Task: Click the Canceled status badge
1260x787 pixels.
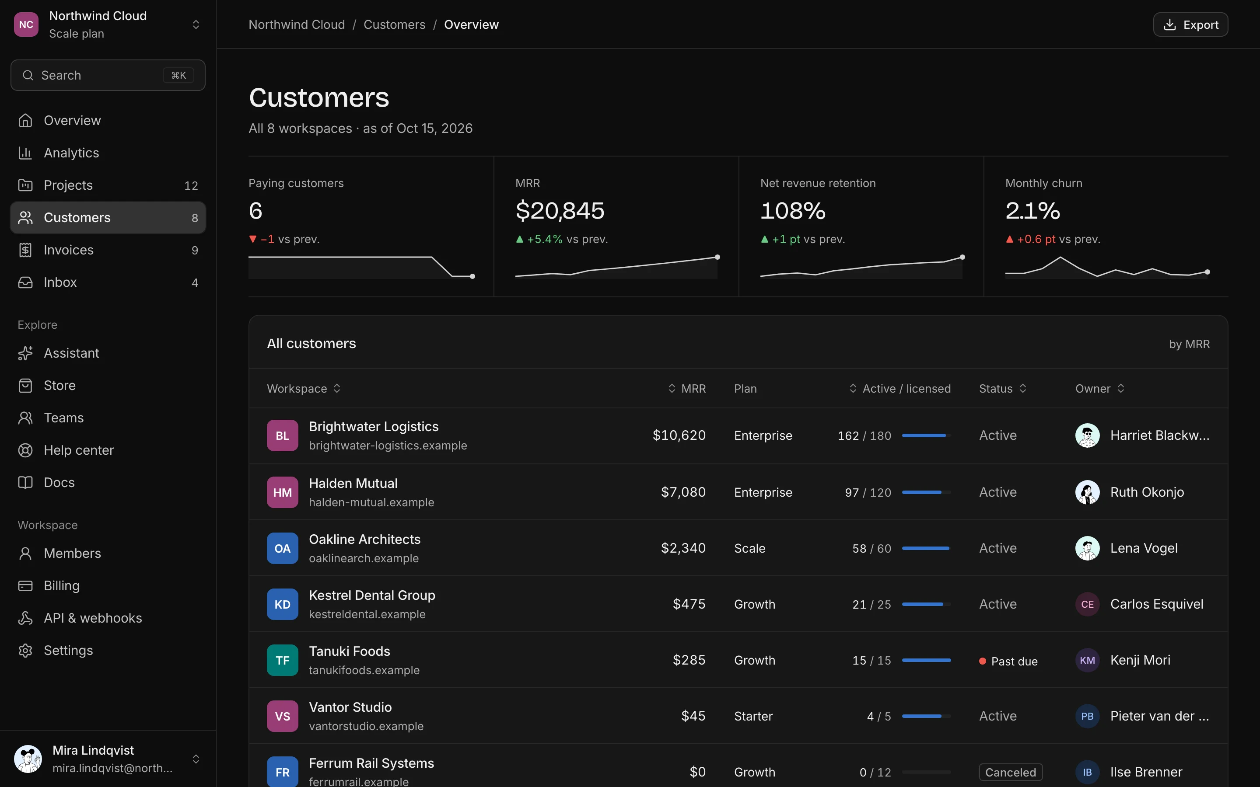Action: [x=1011, y=772]
